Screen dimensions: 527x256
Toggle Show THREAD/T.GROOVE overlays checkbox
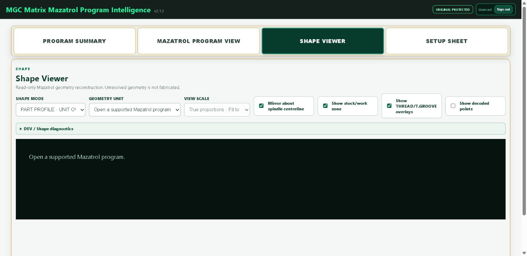point(389,106)
